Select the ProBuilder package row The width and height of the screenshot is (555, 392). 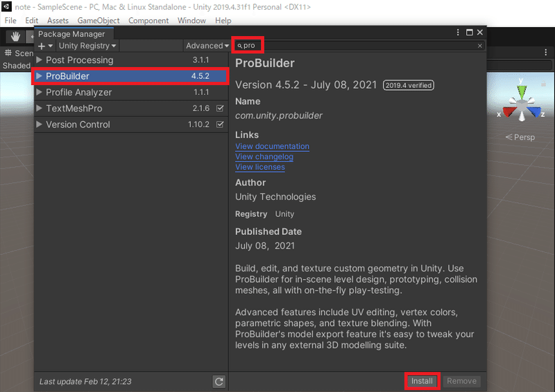click(x=131, y=76)
